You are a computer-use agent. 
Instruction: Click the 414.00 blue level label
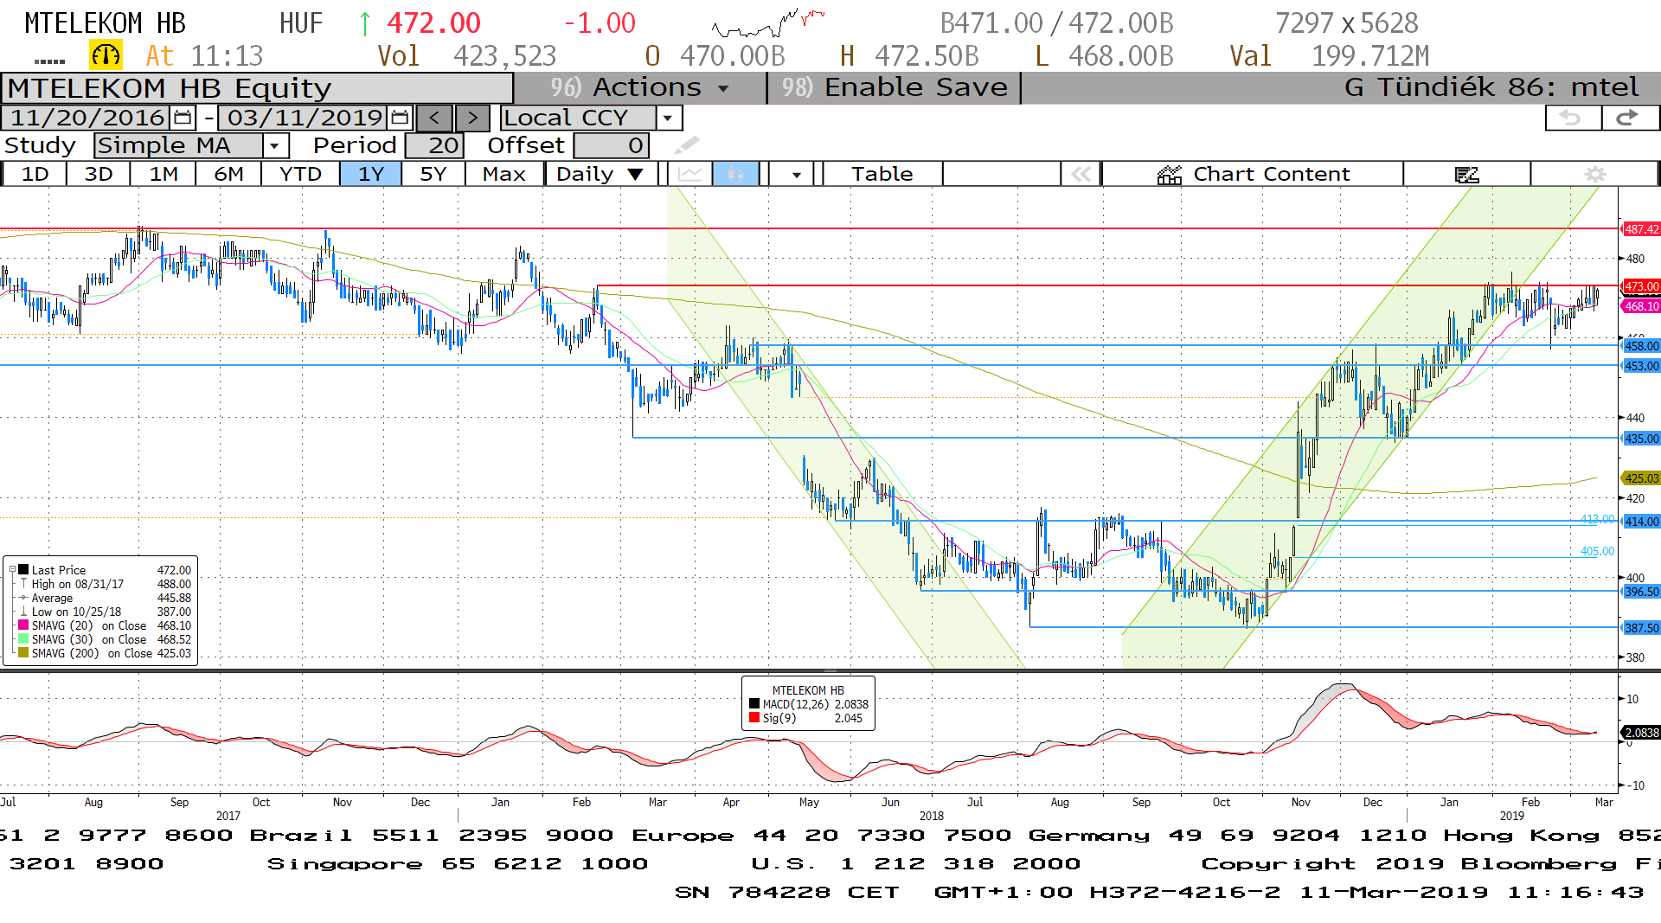pos(1641,522)
